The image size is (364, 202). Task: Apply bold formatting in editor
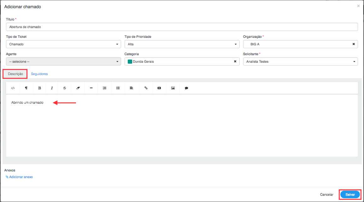click(x=39, y=88)
